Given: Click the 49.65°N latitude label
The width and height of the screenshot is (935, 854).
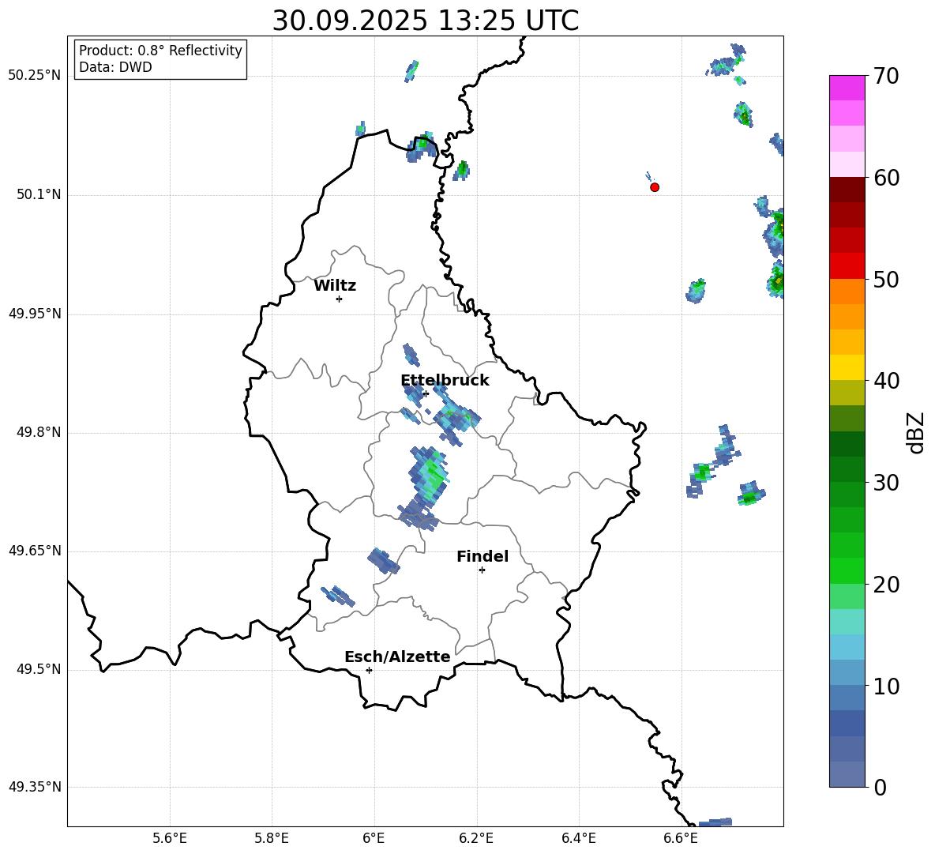Looking at the screenshot, I should pos(35,551).
